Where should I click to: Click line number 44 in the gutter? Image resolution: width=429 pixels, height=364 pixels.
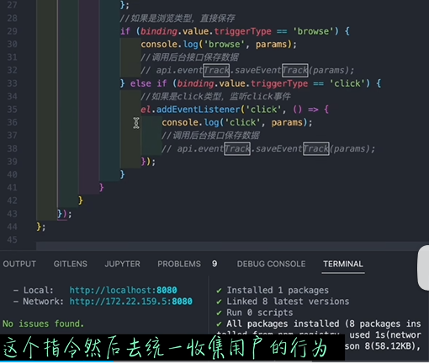coord(12,227)
